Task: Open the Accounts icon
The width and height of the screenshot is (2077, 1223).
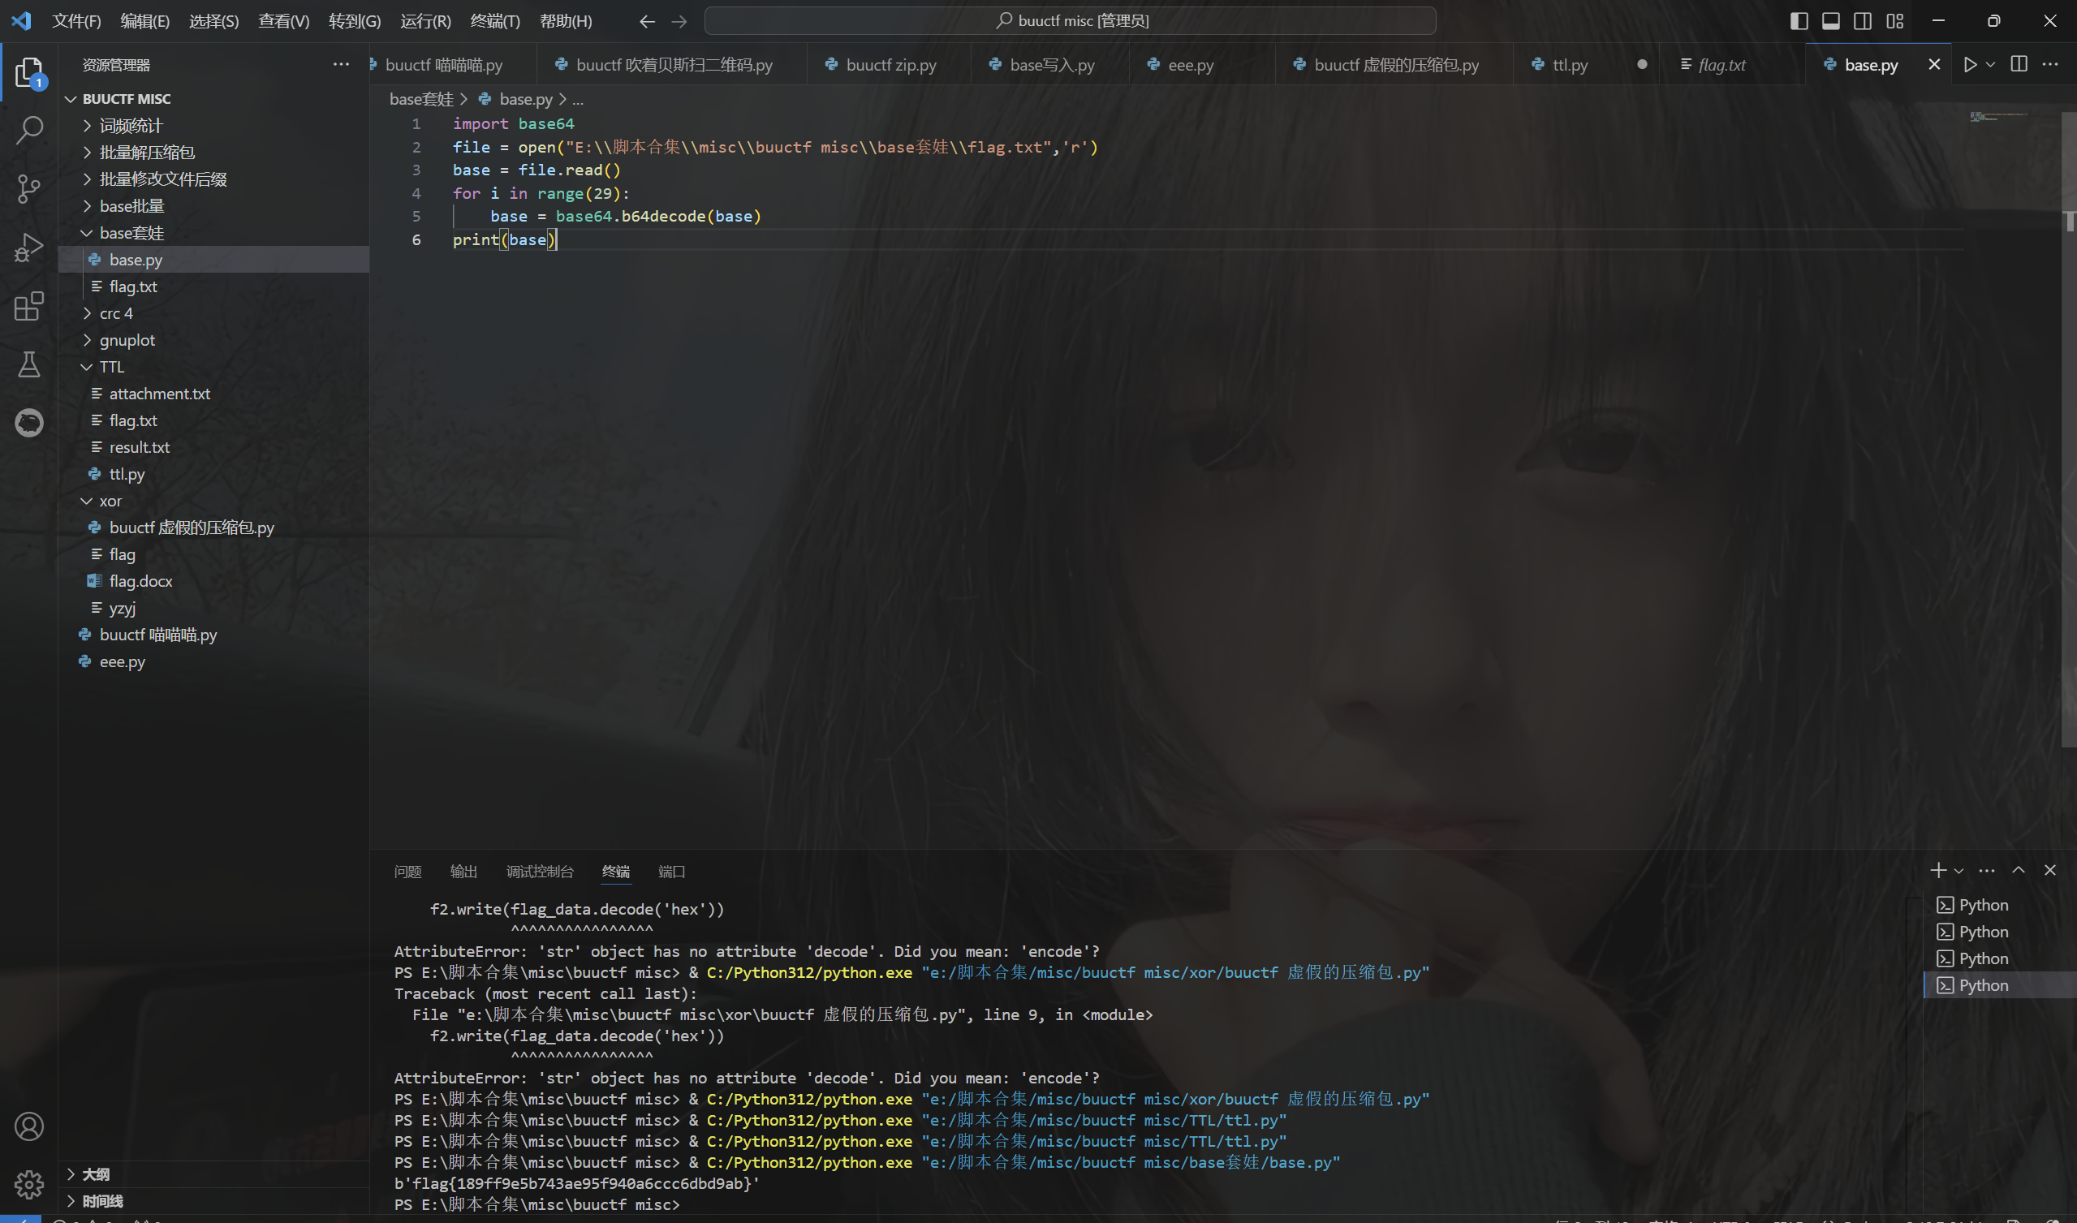Action: (29, 1126)
